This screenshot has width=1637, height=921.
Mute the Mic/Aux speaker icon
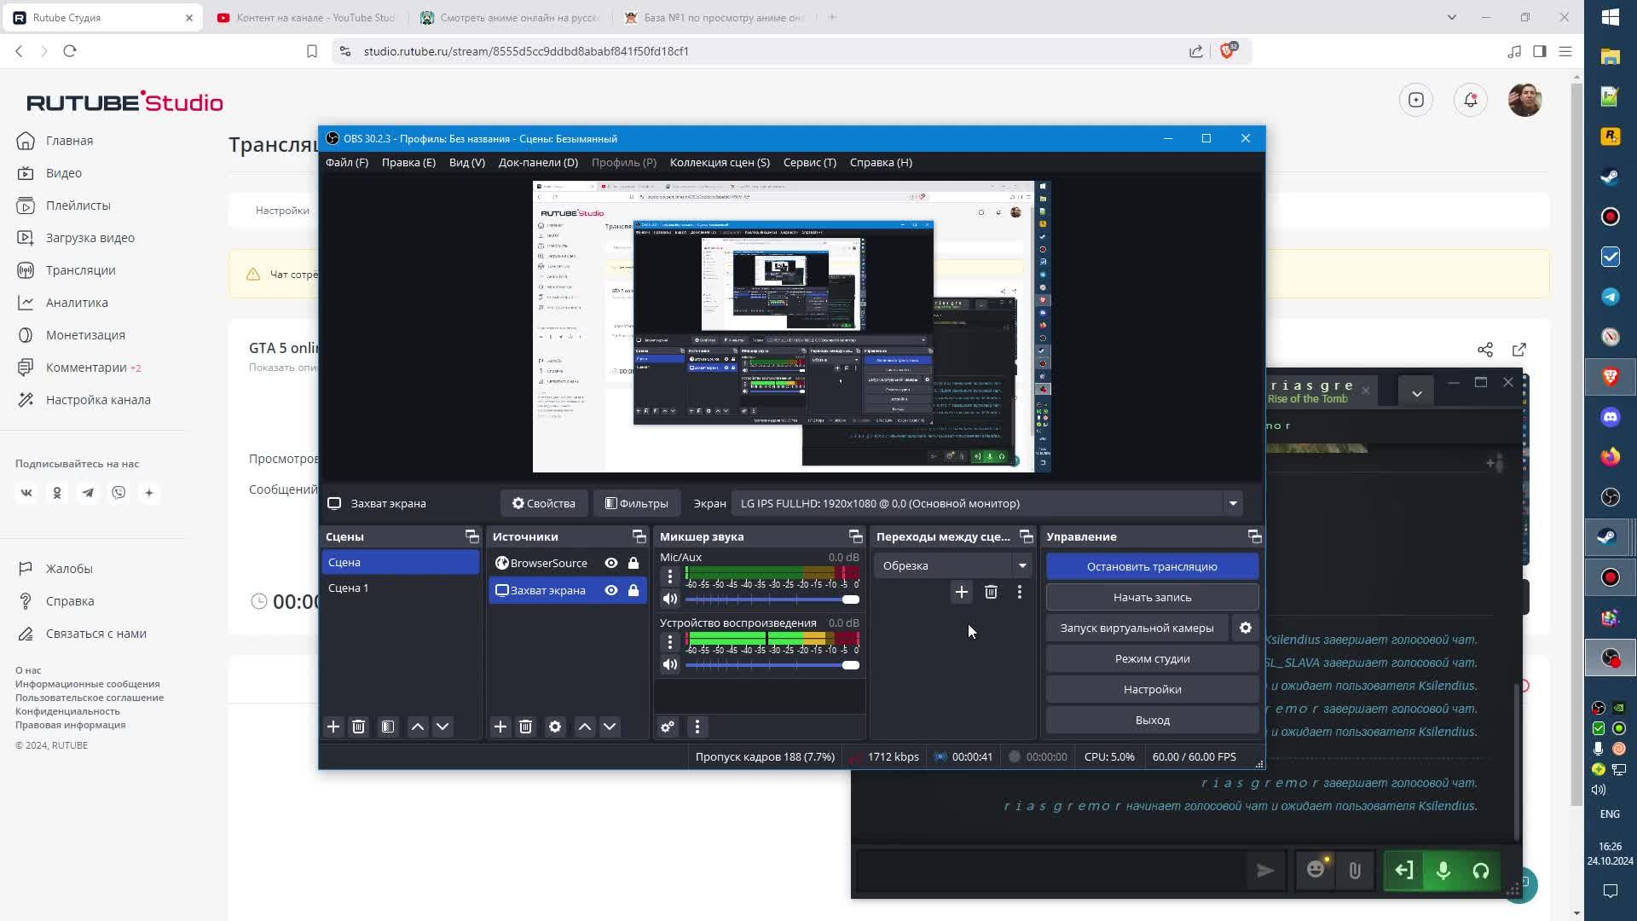(x=670, y=599)
